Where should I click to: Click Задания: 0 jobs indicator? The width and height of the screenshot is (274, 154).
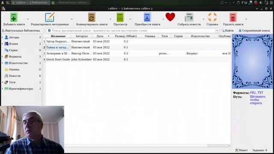pyautogui.click(x=259, y=150)
